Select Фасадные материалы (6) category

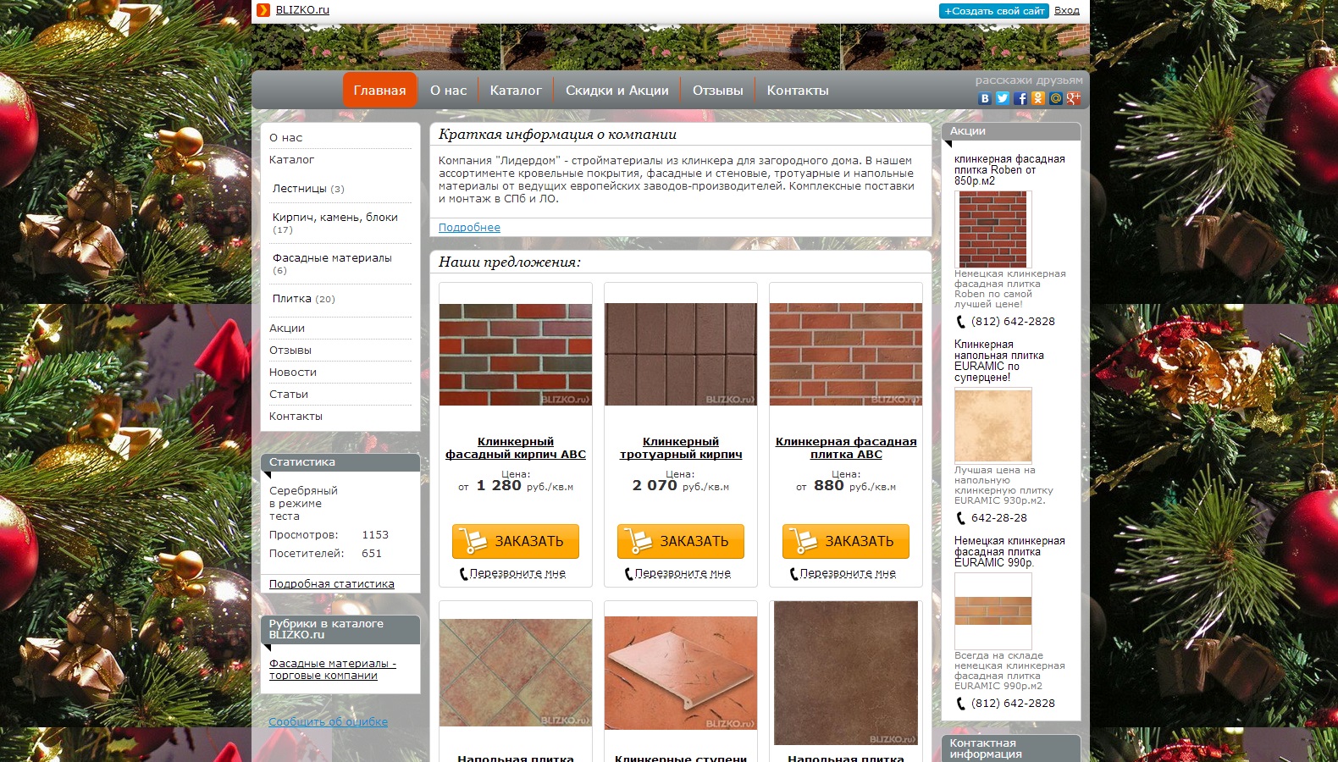point(332,263)
